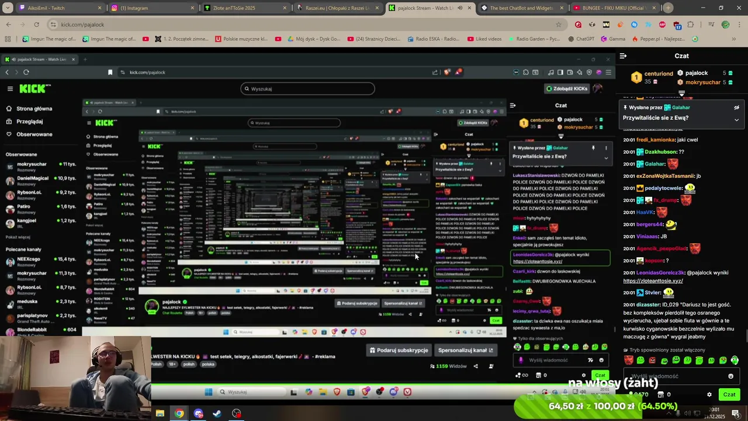Image resolution: width=748 pixels, height=421 pixels.
Task: Click Przeglądaj in streamed Kick sidebar
Action: pyautogui.click(x=25, y=122)
